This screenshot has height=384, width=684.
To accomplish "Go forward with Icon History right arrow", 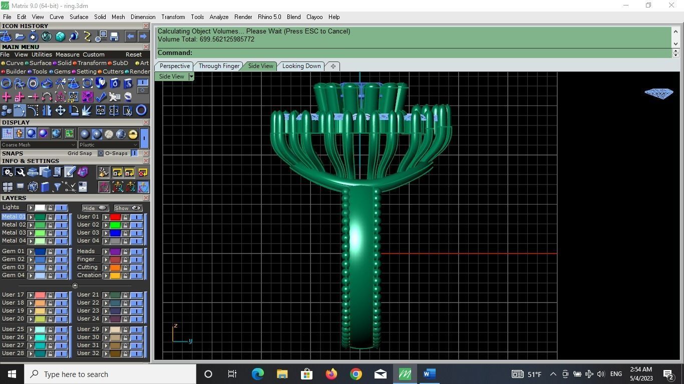I will point(143,36).
